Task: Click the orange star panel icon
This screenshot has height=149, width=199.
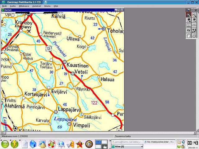Action: [80, 144]
